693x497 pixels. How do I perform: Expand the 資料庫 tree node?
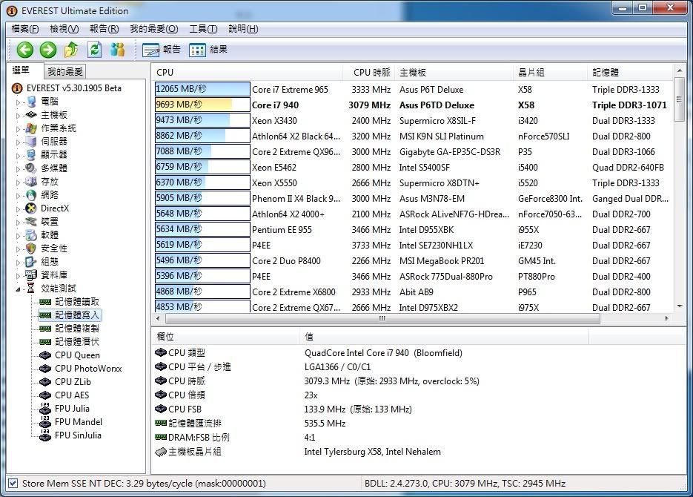[x=18, y=275]
